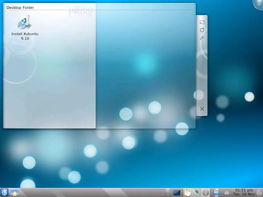
Task: Click the 'Install Kubuntu 9.10' label text
Action: point(25,36)
